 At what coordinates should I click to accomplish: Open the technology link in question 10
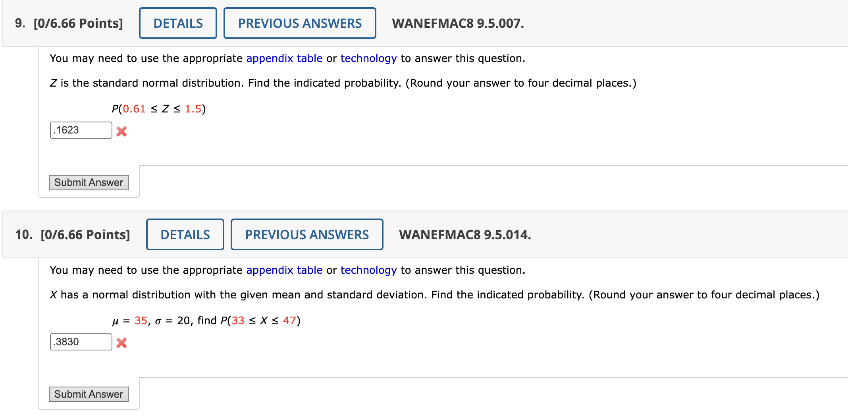click(x=368, y=270)
